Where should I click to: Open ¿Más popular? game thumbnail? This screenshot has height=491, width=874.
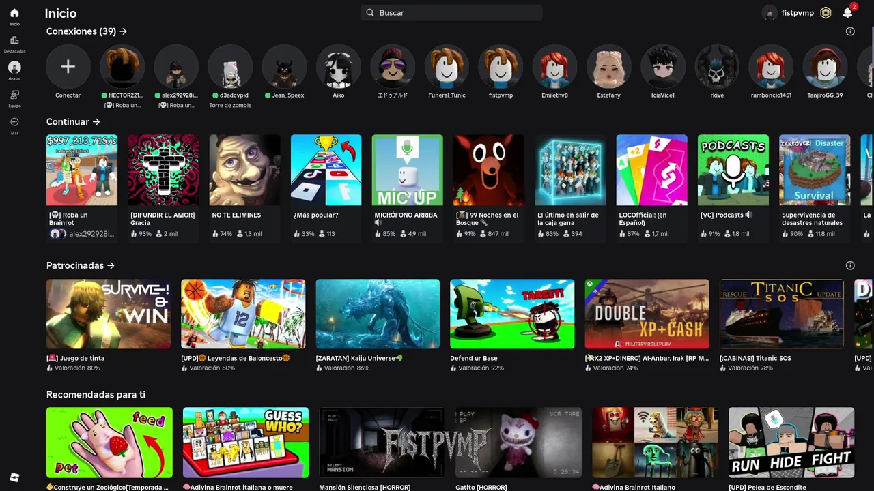[x=326, y=170]
